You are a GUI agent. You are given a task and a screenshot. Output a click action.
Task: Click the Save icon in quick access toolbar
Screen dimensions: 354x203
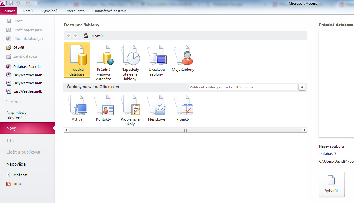click(x=11, y=3)
